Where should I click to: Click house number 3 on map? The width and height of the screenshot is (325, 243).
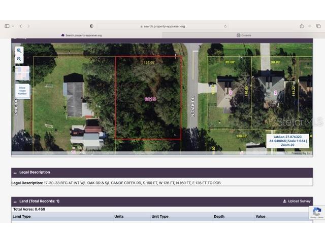(231, 92)
